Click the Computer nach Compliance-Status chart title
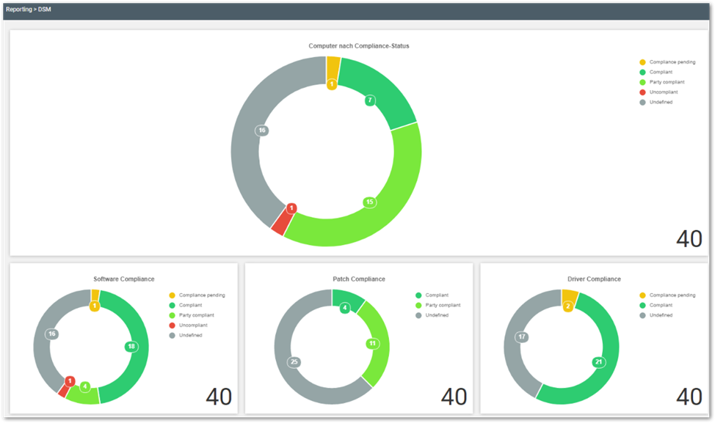The image size is (715, 423). tap(359, 46)
